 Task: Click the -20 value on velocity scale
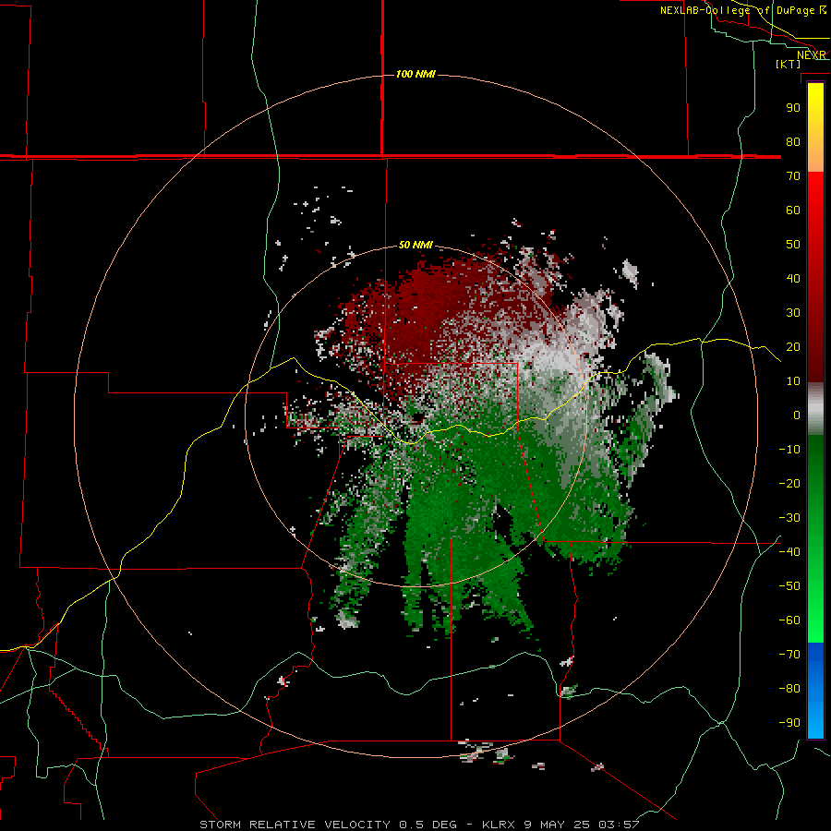coord(789,484)
